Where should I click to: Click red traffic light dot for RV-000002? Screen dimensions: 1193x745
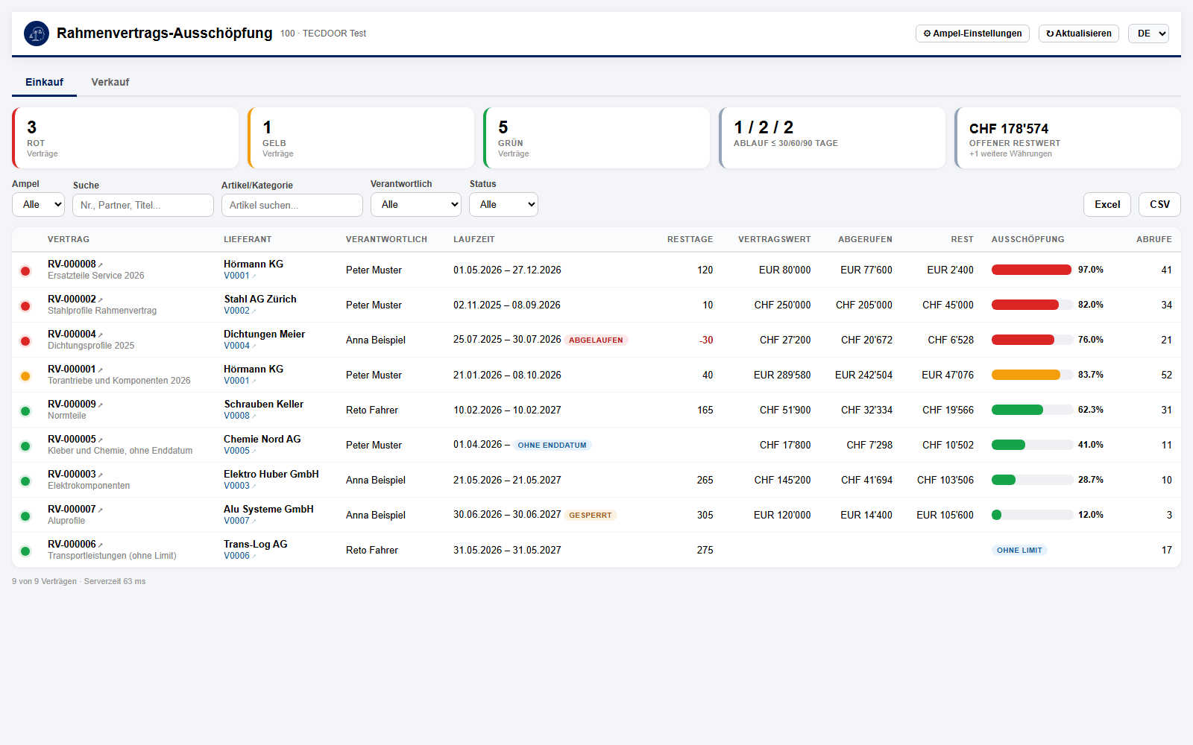click(x=25, y=306)
